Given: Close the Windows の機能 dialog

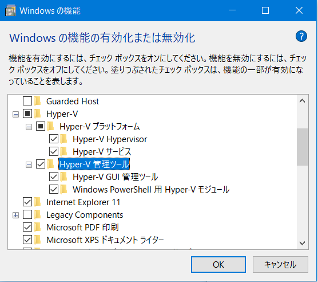Looking at the screenshot, I should [x=299, y=10].
